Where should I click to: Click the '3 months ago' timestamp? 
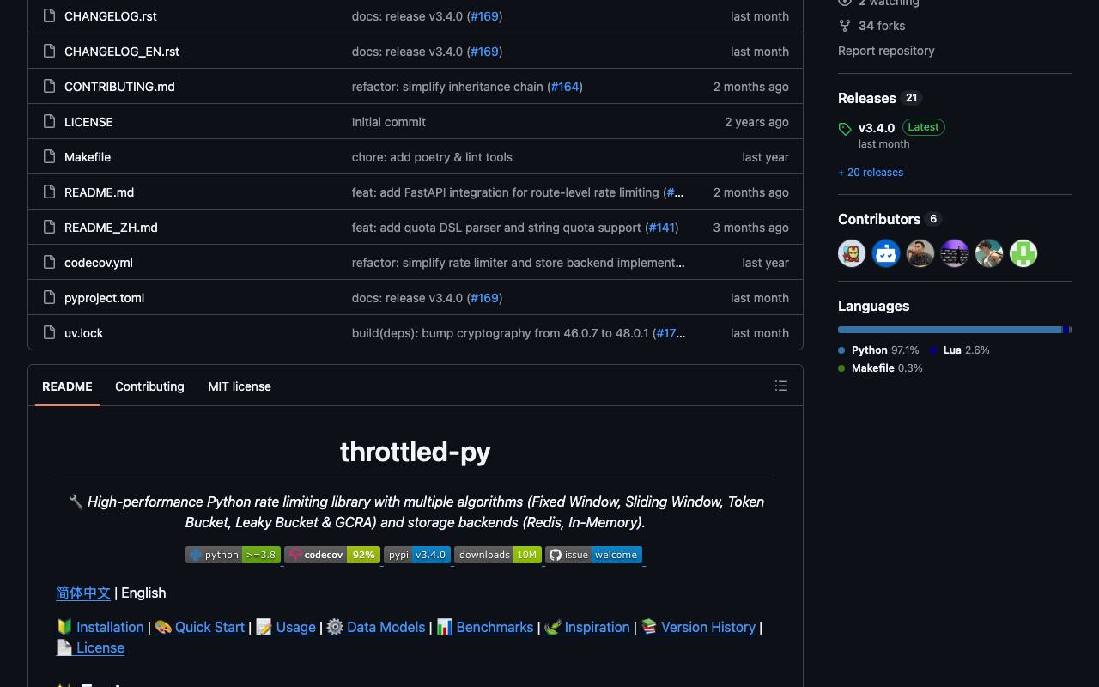pos(750,228)
